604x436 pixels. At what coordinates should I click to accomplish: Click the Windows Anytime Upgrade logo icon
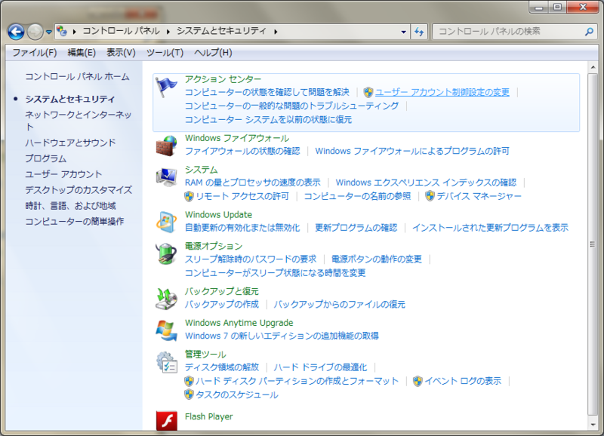(x=166, y=330)
